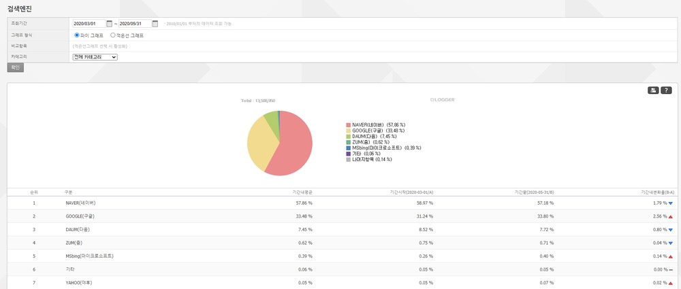Click the NAVER legend color swatch

(x=348, y=125)
